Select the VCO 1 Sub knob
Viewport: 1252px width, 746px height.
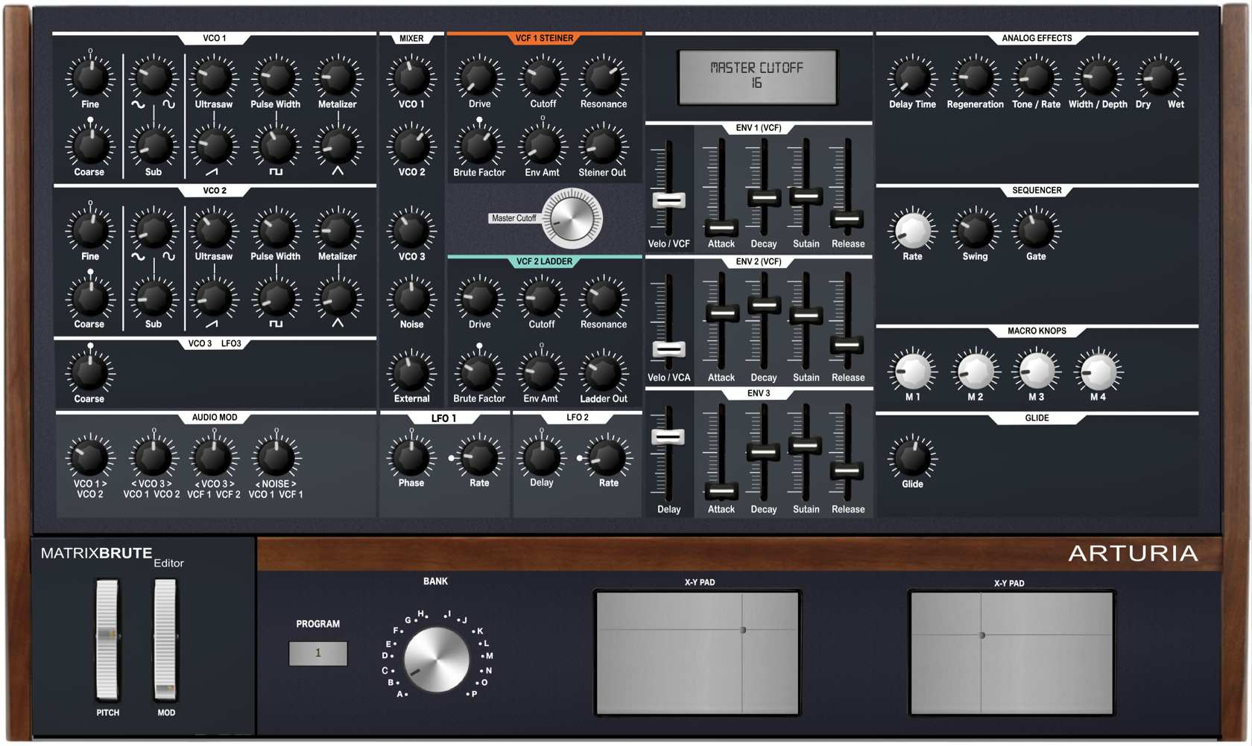[x=154, y=145]
